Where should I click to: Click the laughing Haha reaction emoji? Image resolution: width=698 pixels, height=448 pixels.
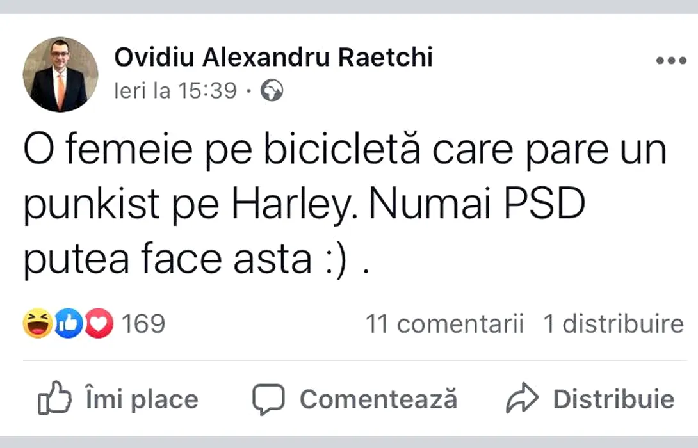(x=38, y=323)
